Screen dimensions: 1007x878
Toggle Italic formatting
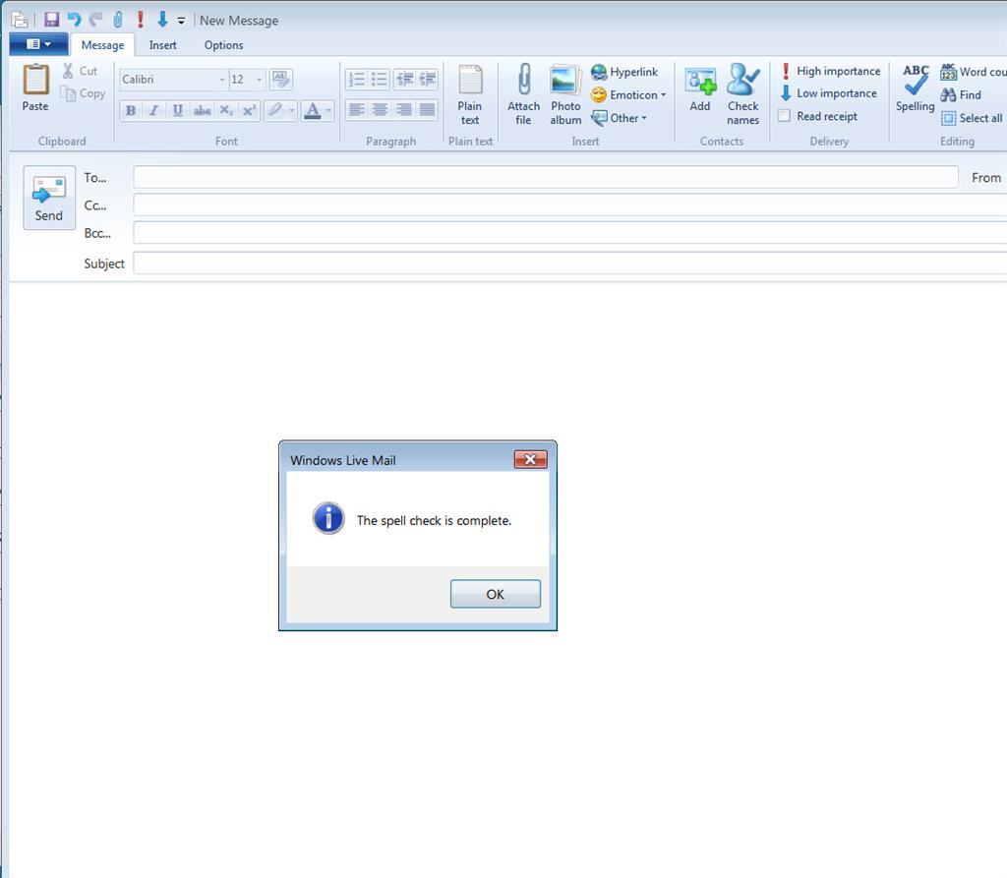[x=154, y=110]
